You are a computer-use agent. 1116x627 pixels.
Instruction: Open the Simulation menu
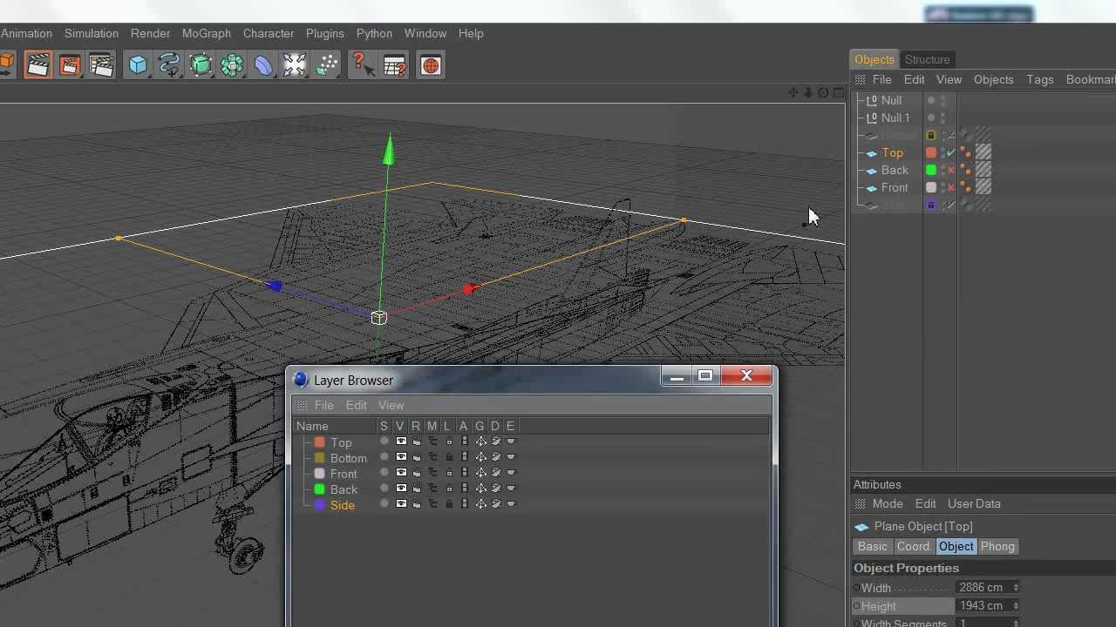[91, 33]
